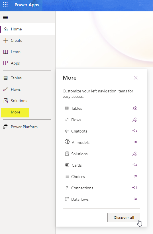This screenshot has width=153, height=234.
Task: Open the app launcher waffle icon
Action: pos(5,5)
